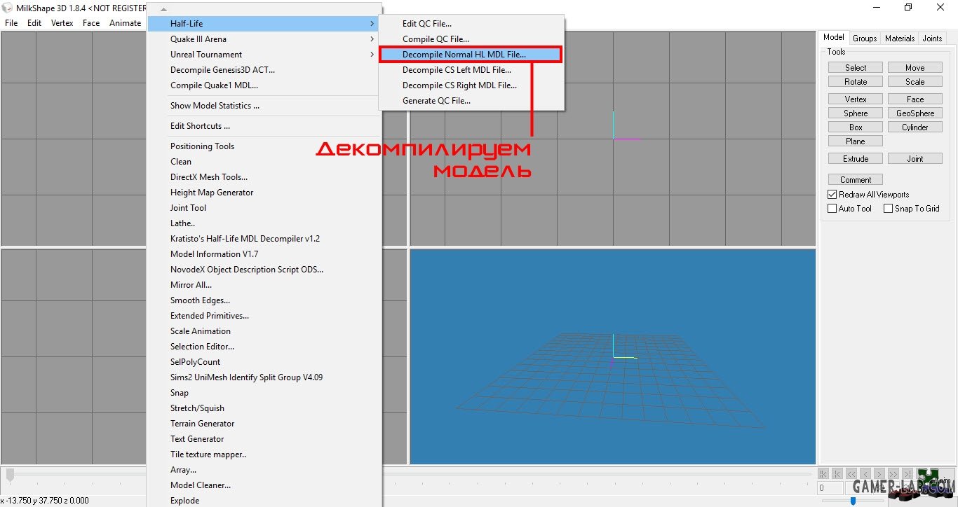Open Edit Shortcuts from menu
Image resolution: width=958 pixels, height=507 pixels.
tap(264, 126)
